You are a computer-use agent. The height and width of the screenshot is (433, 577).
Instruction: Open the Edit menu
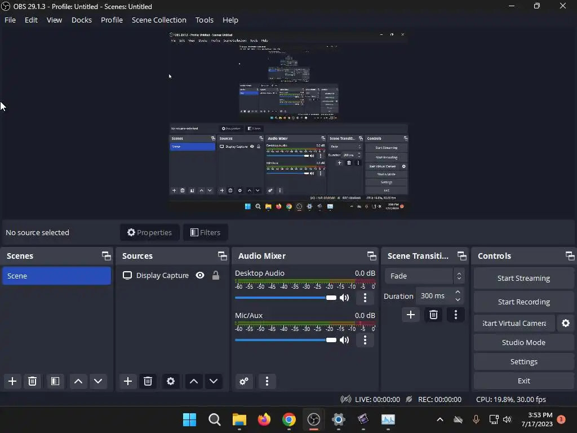coord(32,20)
